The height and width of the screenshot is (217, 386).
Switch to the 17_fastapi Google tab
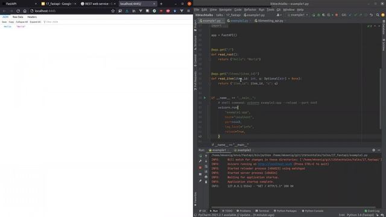point(59,4)
